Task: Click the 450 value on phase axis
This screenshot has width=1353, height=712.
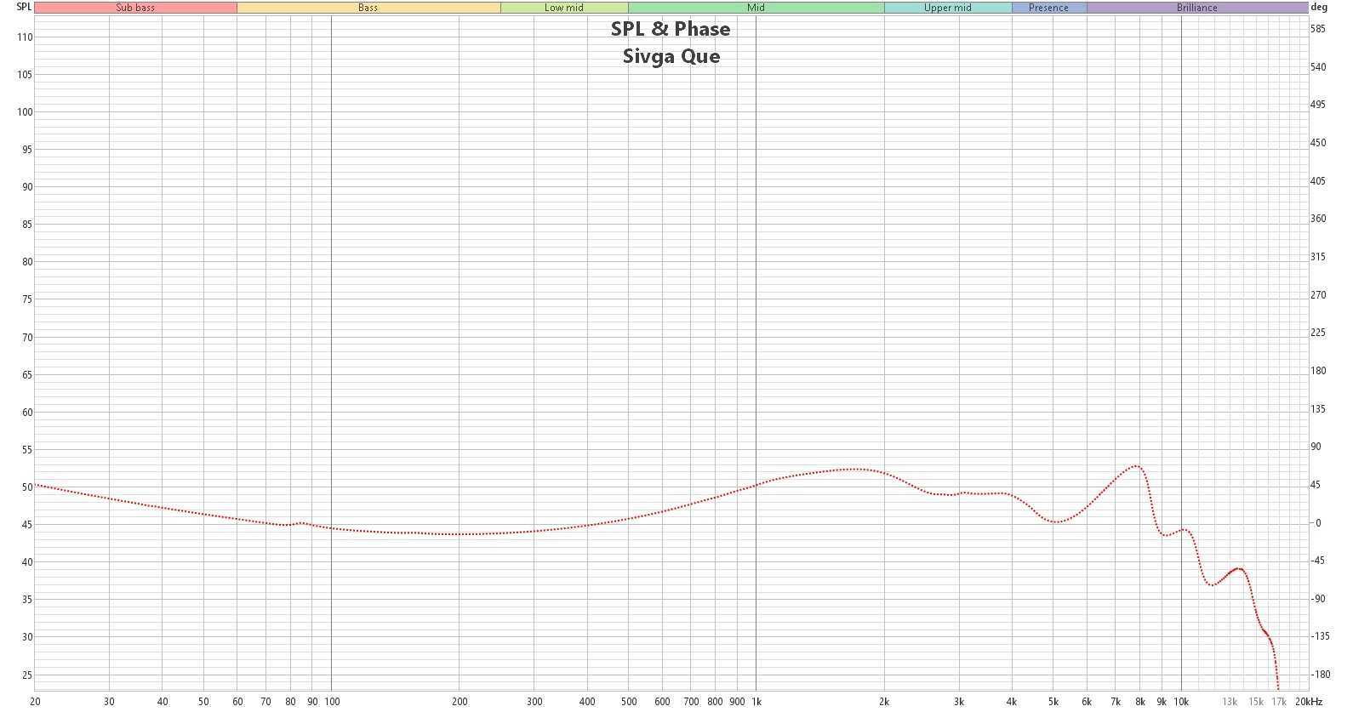Action: coord(1318,143)
